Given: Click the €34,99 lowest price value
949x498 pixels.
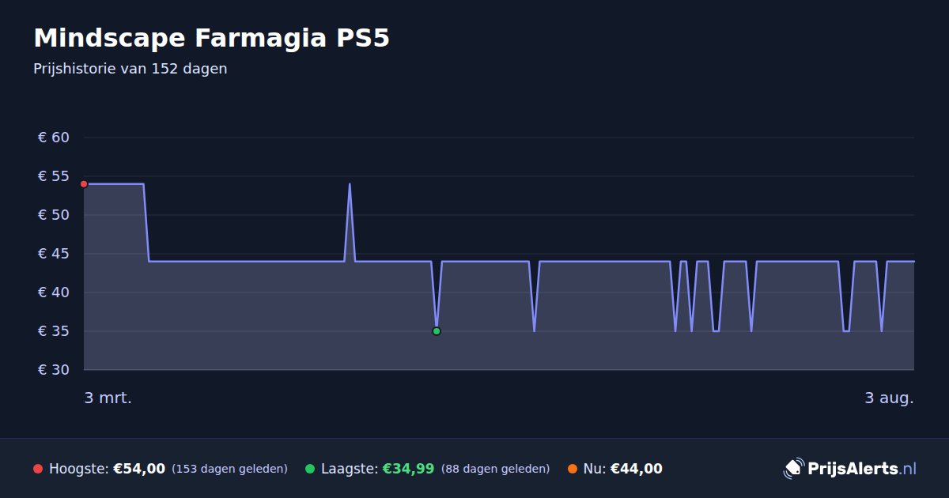Looking at the screenshot, I should coord(408,469).
